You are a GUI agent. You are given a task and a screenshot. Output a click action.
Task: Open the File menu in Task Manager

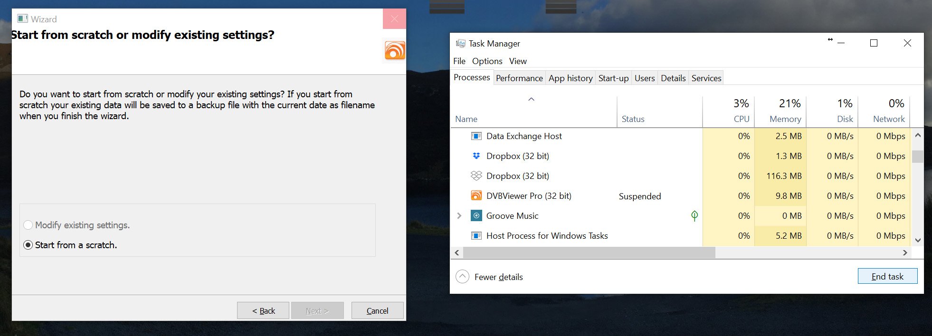[x=459, y=61]
